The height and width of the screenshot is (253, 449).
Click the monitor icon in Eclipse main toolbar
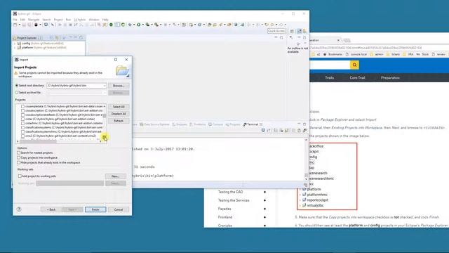(x=46, y=25)
